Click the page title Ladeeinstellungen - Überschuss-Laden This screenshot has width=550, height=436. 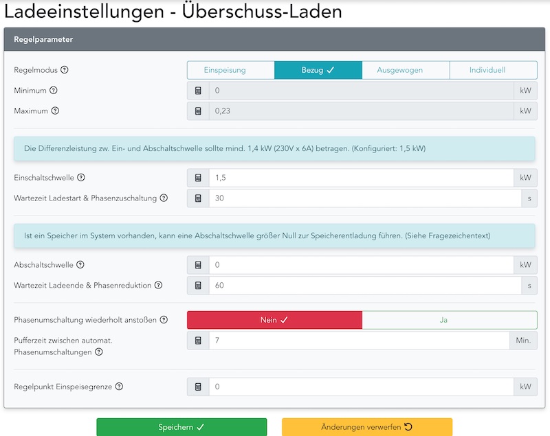pos(173,11)
